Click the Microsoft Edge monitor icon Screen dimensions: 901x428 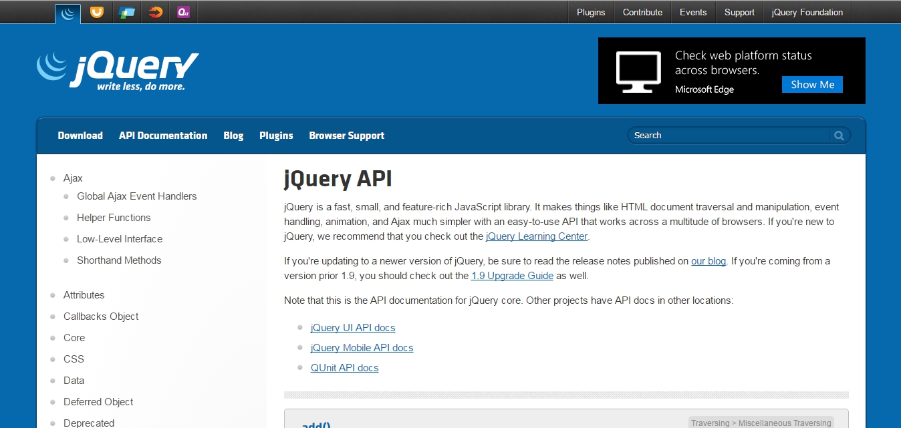tap(638, 69)
